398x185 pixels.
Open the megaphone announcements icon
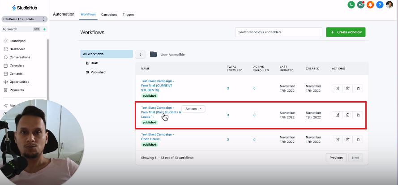pyautogui.click(x=361, y=4)
